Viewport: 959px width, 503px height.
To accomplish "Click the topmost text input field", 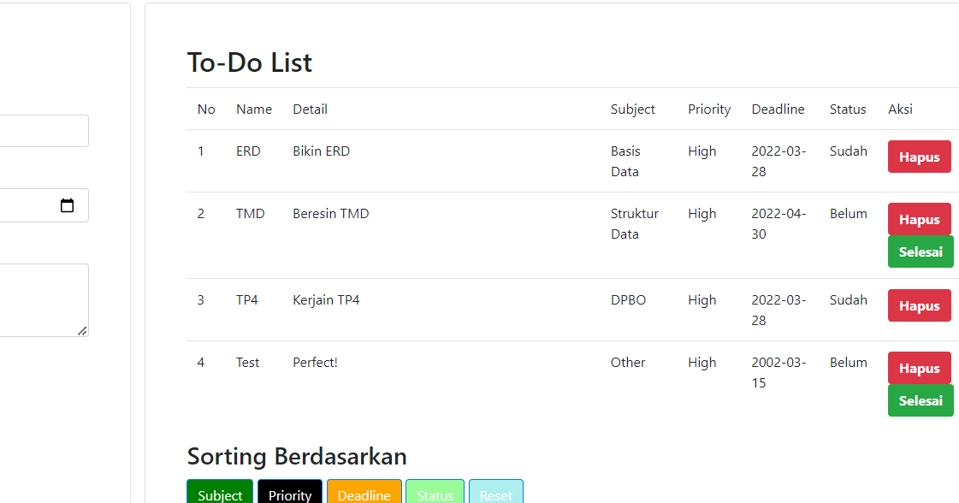I will click(43, 130).
